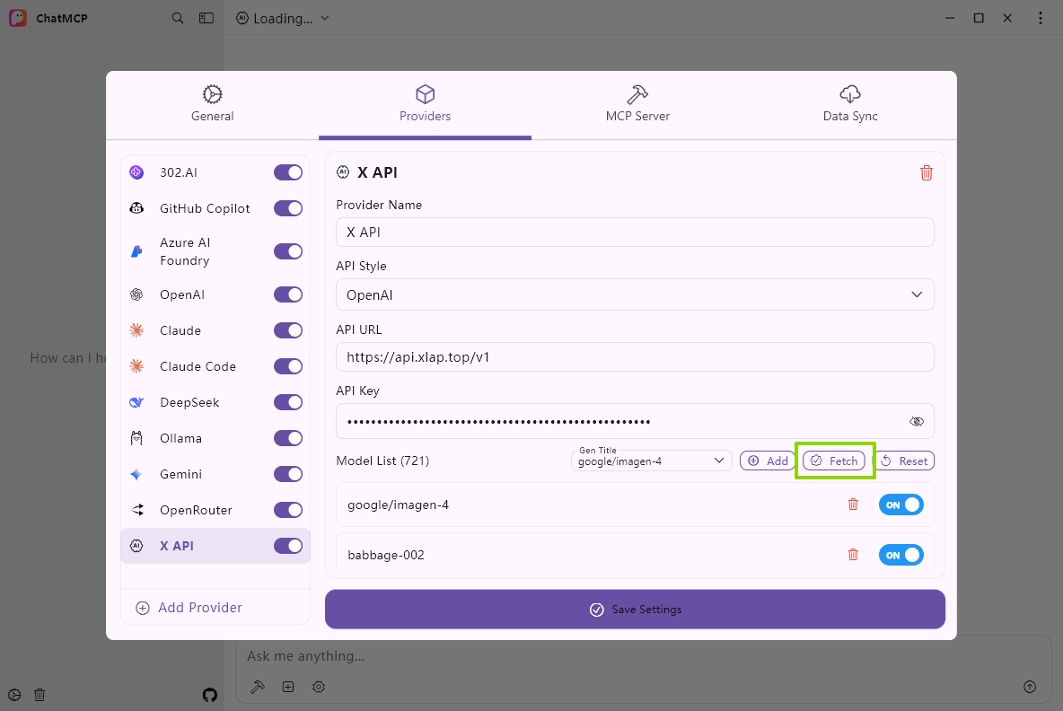This screenshot has height=711, width=1063.
Task: Turn off google/imagen-4 model switch
Action: 901,505
